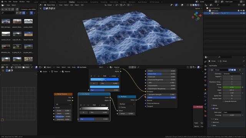246x138 pixels.
Task: Create new folder in file browser
Action: (x=17, y=9)
